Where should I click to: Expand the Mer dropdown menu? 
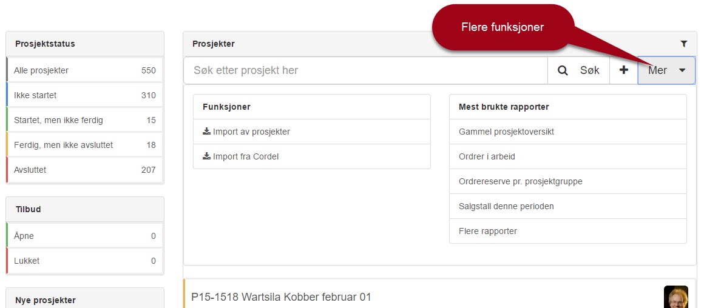666,70
